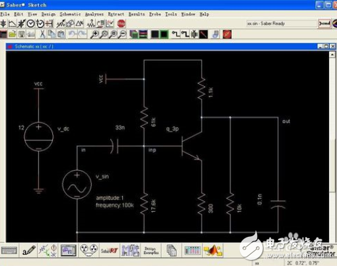Click the clock Transient analysis icon
337x266 pixels.
[30, 23]
